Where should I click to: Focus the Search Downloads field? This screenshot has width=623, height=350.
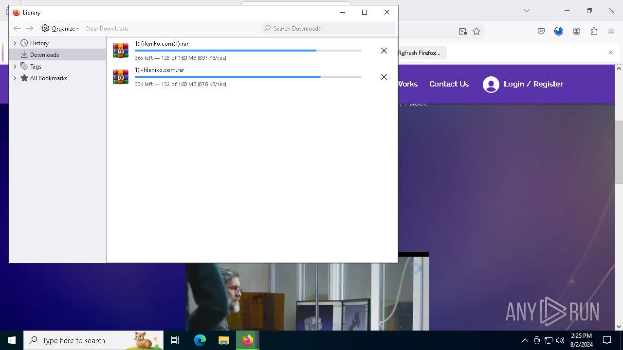[x=328, y=28]
